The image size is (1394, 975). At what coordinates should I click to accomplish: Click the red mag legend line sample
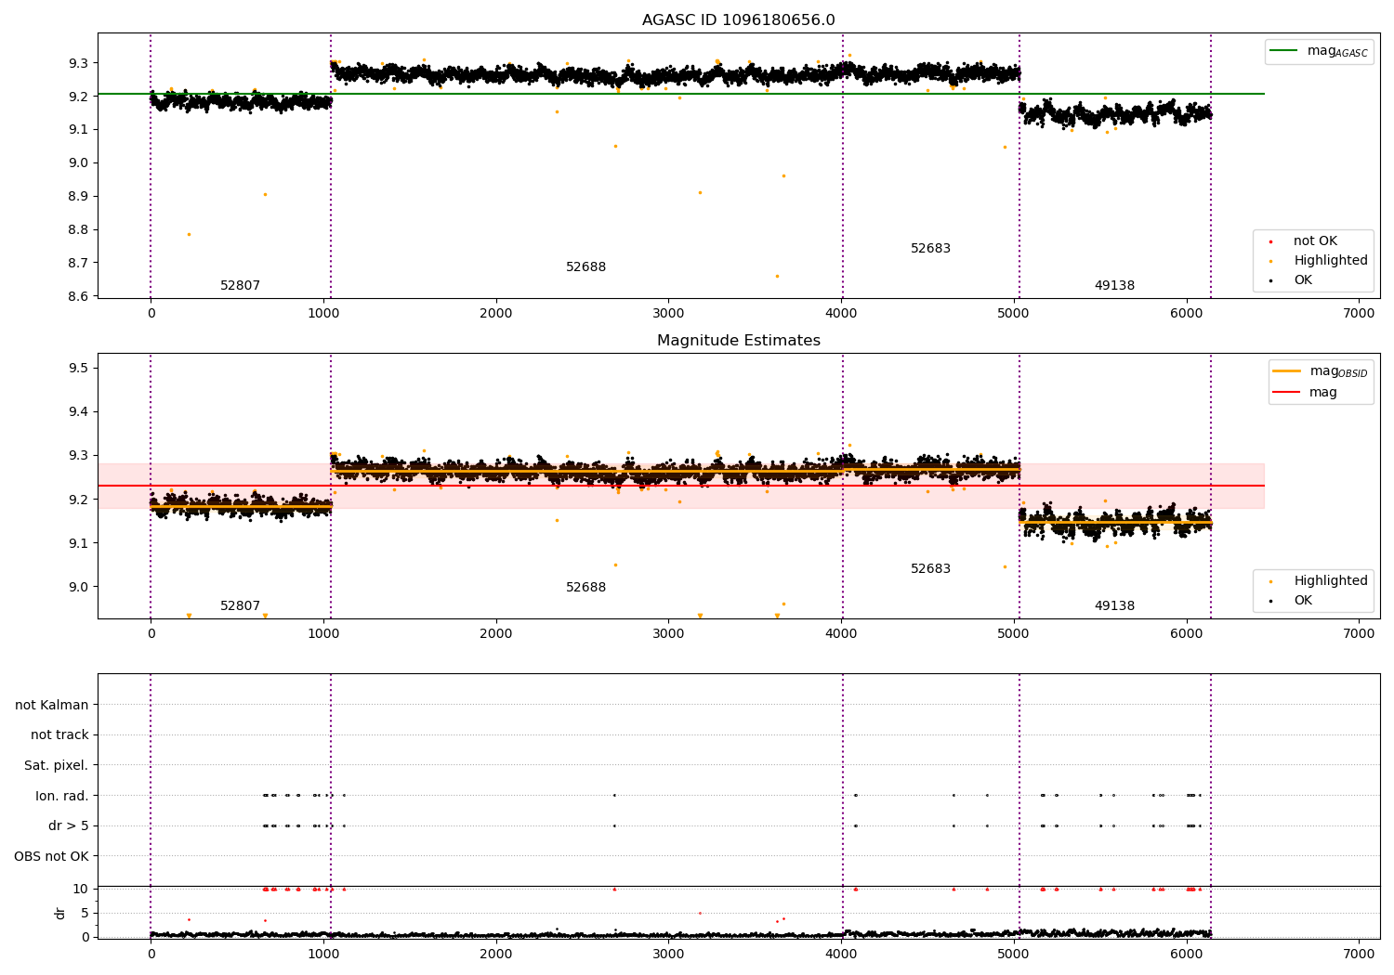coord(1286,393)
